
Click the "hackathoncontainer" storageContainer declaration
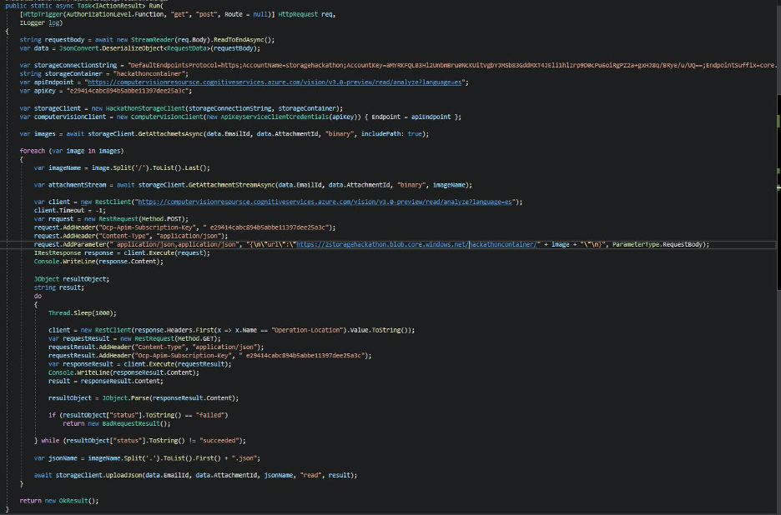point(103,73)
